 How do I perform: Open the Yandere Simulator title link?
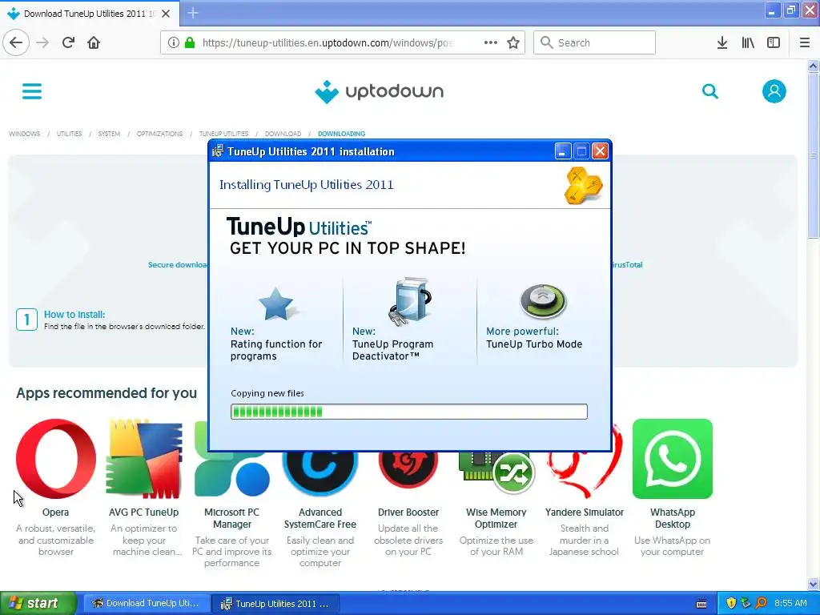585,512
